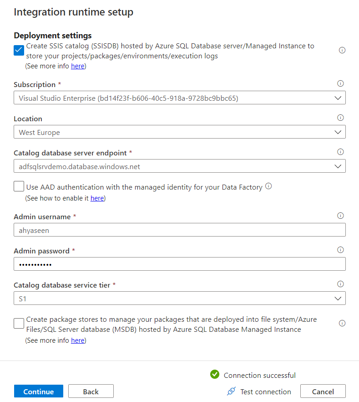
Task: Expand the Location dropdown
Action: click(x=338, y=132)
